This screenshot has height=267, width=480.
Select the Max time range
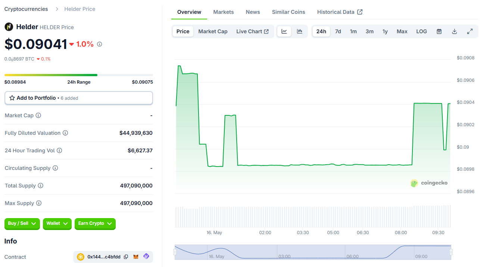(x=402, y=31)
